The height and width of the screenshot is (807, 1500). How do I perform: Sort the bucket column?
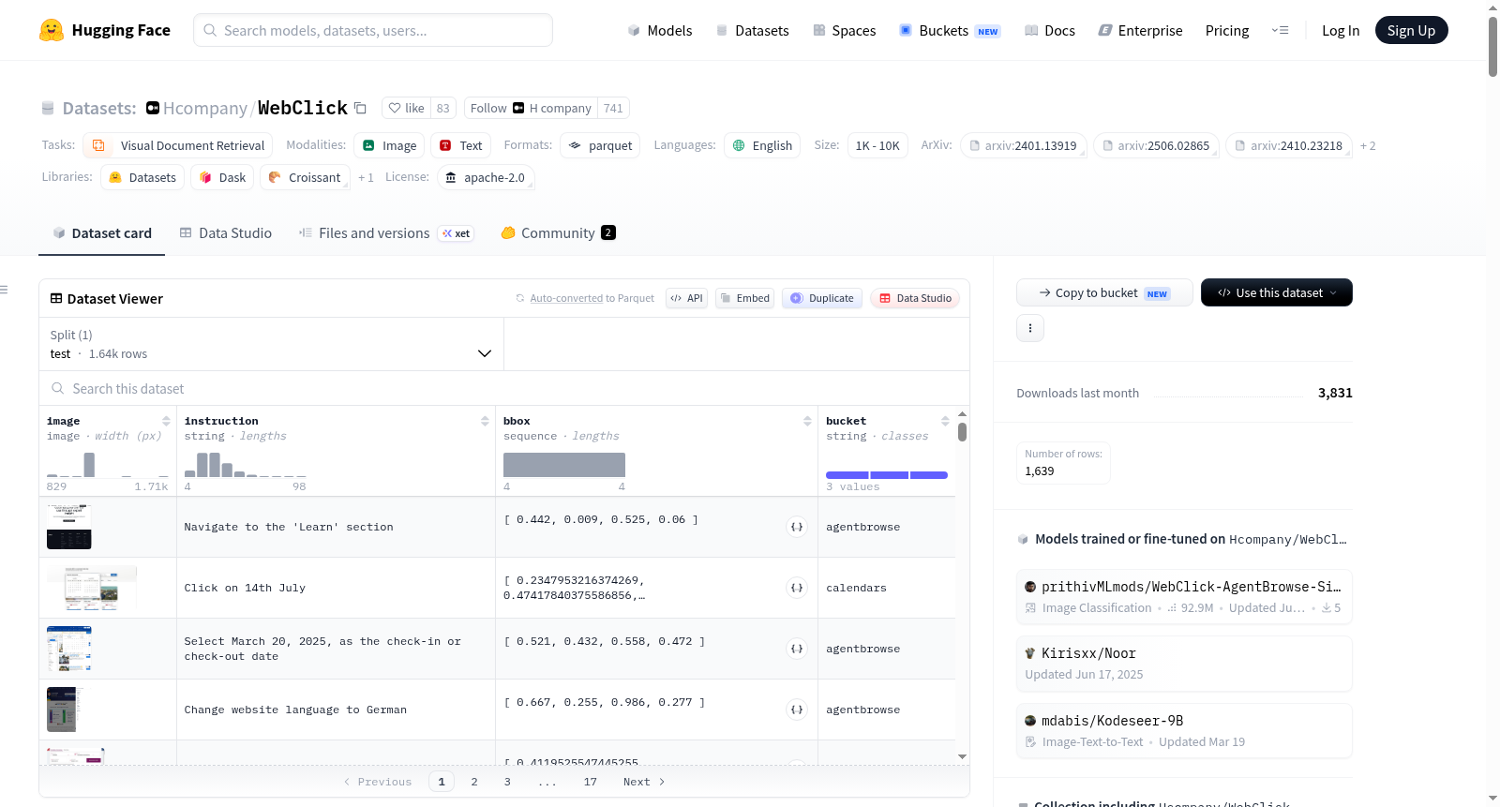coord(945,421)
